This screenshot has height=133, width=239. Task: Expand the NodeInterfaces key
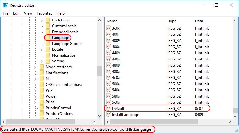click(35, 67)
